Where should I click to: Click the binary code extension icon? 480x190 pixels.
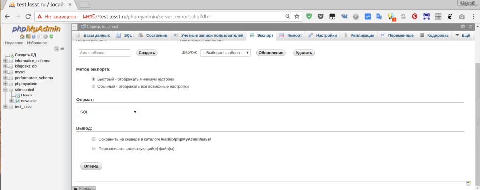pos(438,17)
